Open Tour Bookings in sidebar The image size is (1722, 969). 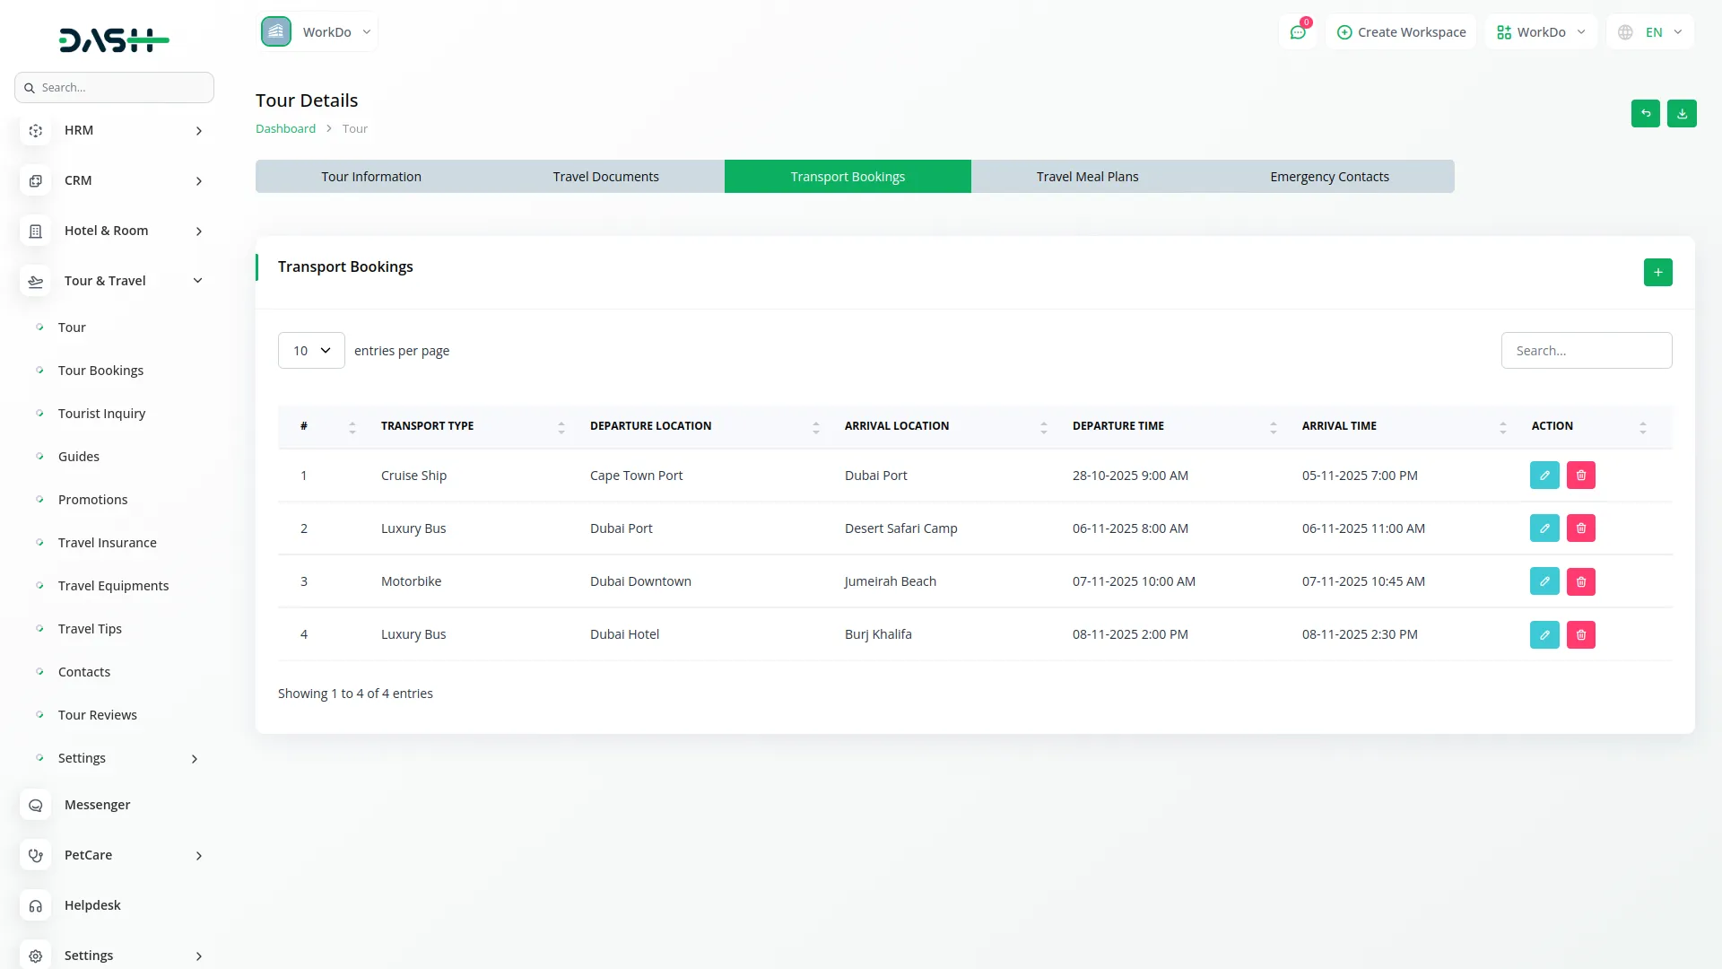pyautogui.click(x=100, y=371)
